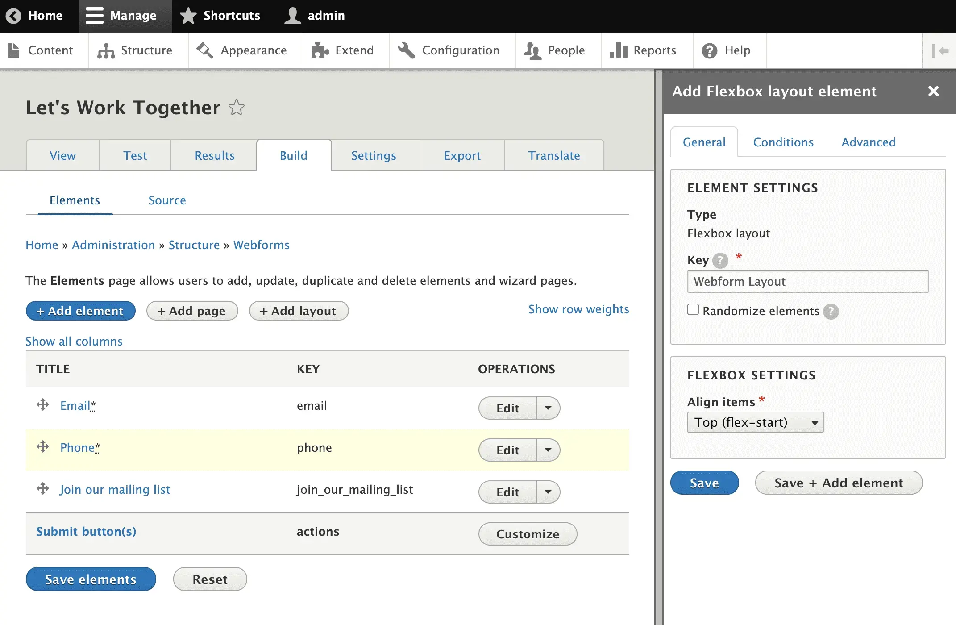Click the toolbar orientation toggle icon

[x=939, y=51]
